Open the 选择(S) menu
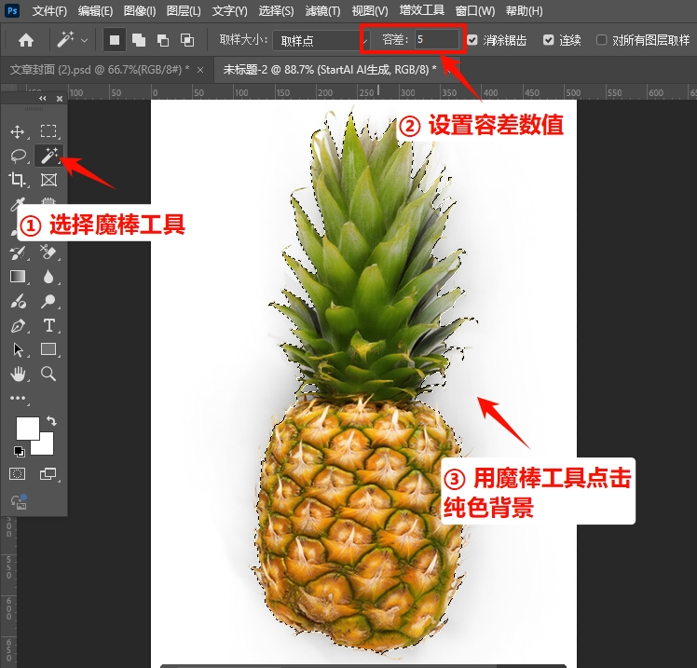 276,10
